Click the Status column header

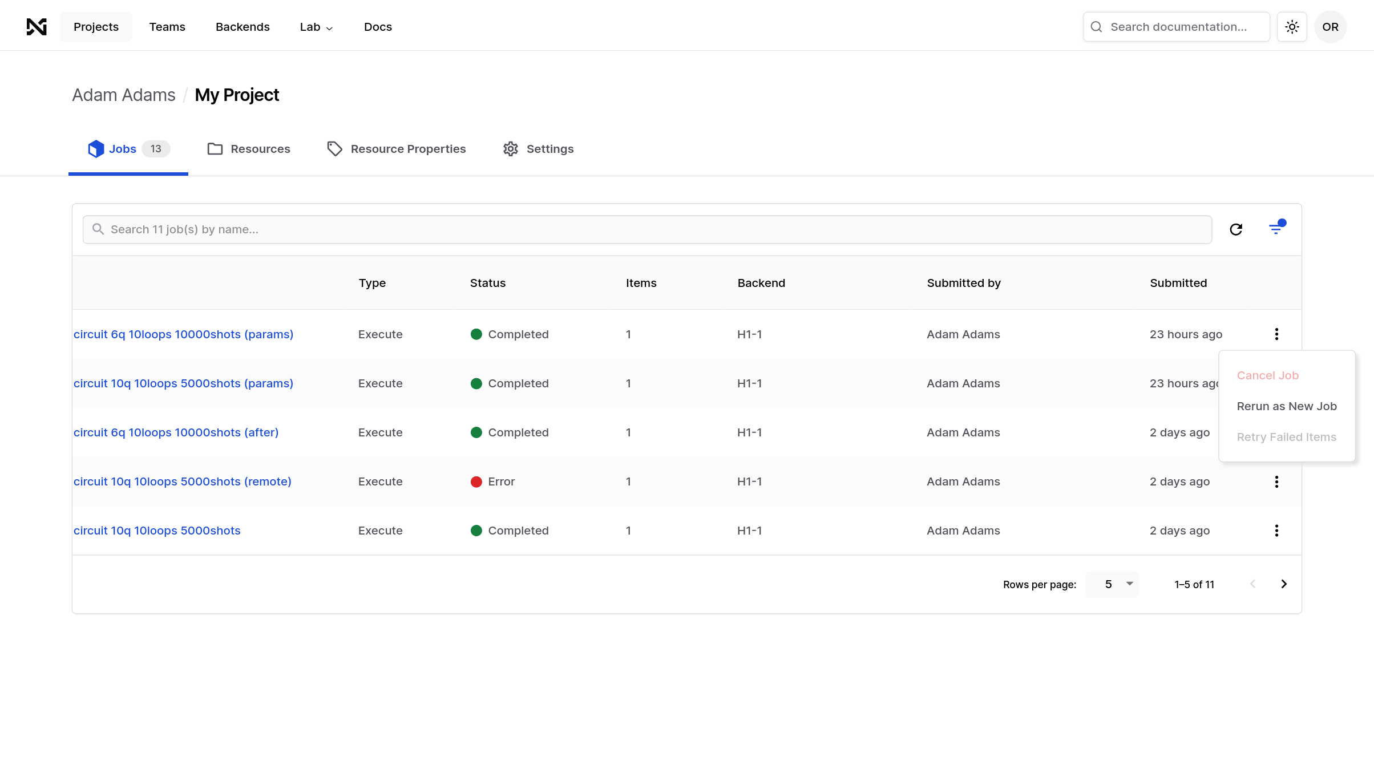tap(488, 283)
